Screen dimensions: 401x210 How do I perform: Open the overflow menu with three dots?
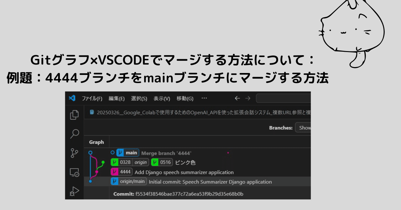[204, 98]
